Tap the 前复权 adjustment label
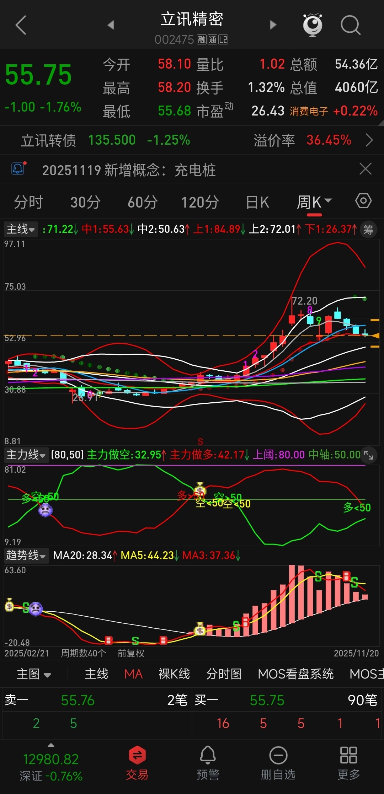384x794 pixels. 131,653
